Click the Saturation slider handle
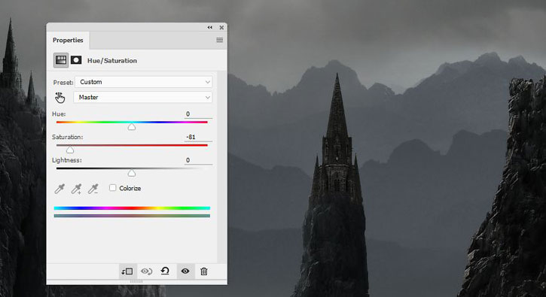 coord(70,150)
